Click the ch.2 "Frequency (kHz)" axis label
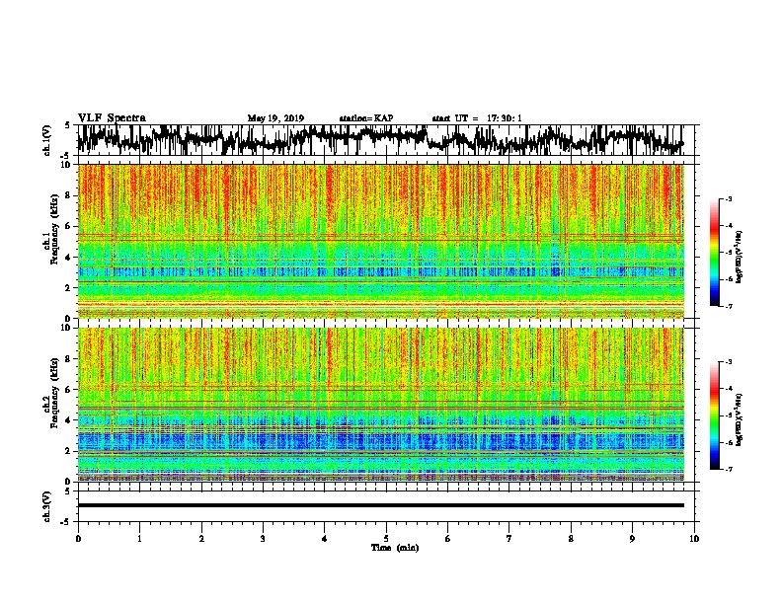This screenshot has width=782, height=604. point(54,393)
